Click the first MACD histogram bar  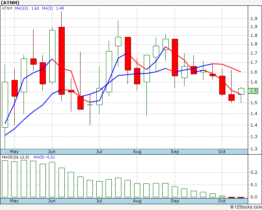pyautogui.click(x=5, y=179)
